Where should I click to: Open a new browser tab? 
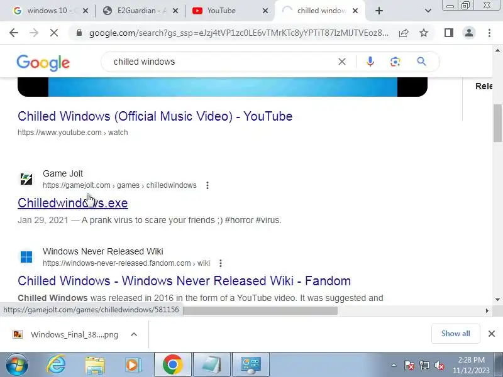[379, 11]
